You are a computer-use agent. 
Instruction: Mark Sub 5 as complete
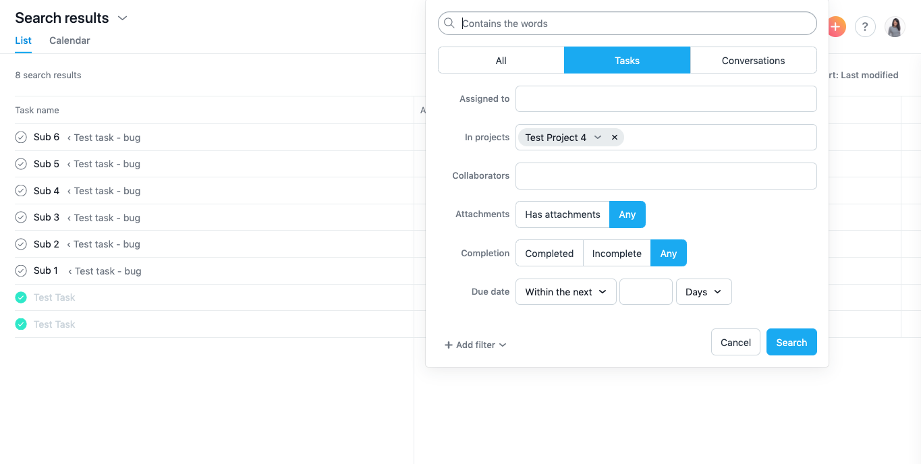[x=21, y=164]
